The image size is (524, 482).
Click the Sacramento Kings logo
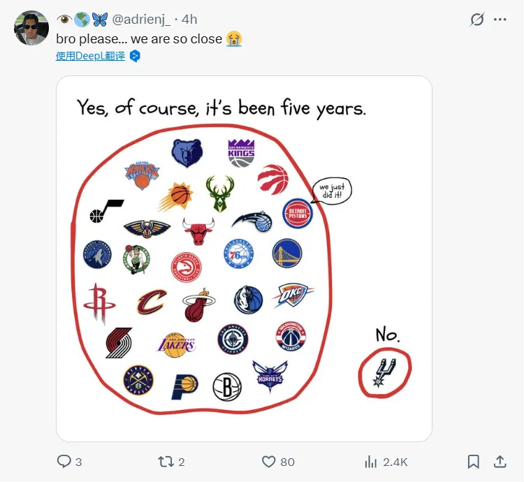[x=241, y=152]
